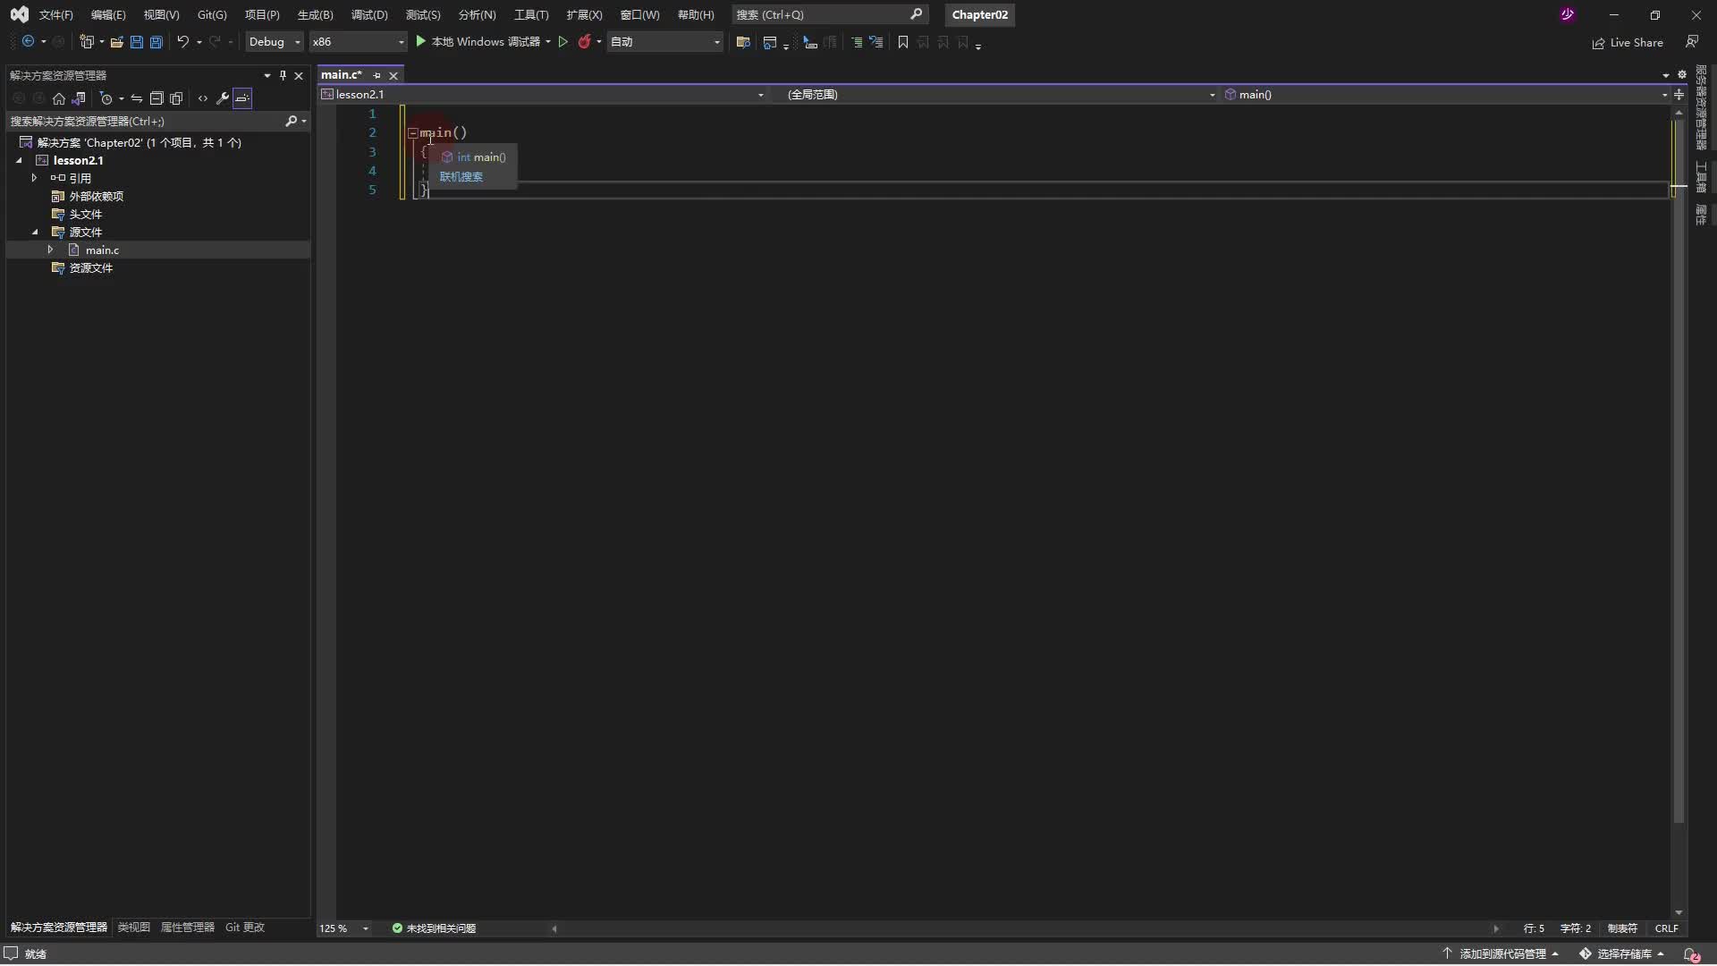Click the notifications bell in status bar
This screenshot has width=1717, height=966.
click(1691, 954)
